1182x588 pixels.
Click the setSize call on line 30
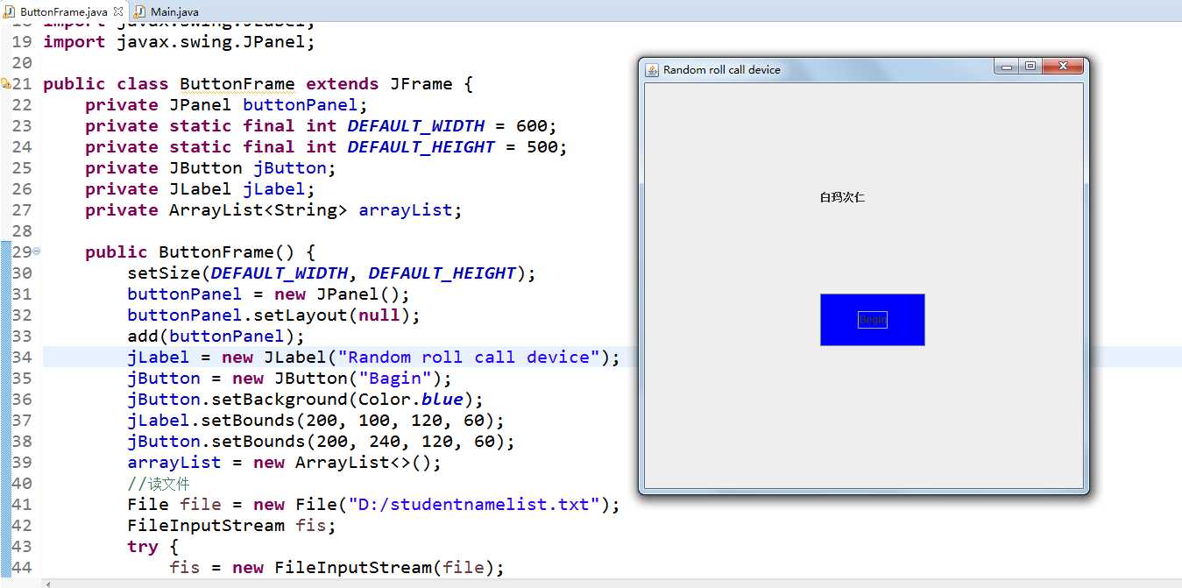pos(331,273)
